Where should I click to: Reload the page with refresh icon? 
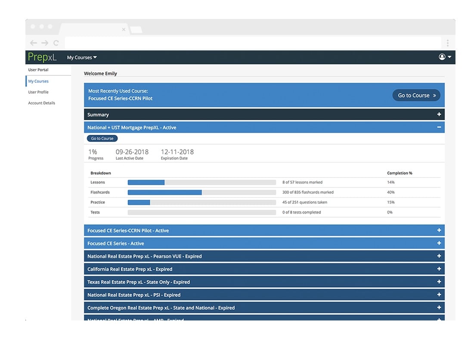coord(56,43)
